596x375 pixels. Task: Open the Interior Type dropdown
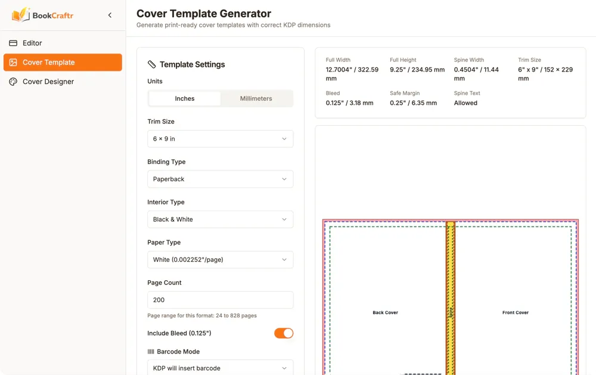click(x=221, y=219)
